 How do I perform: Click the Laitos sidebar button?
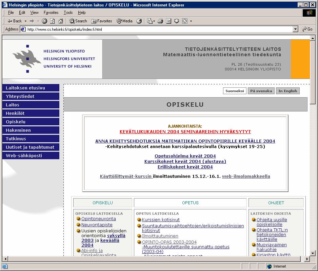pos(31,105)
